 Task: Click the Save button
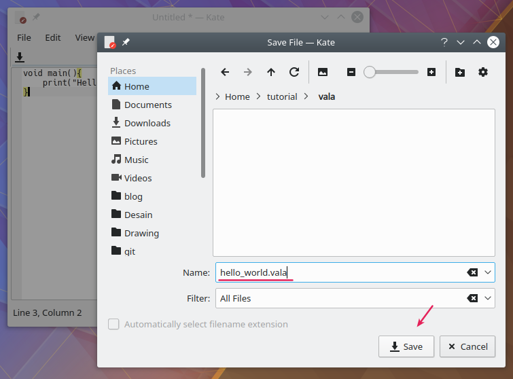pyautogui.click(x=406, y=346)
